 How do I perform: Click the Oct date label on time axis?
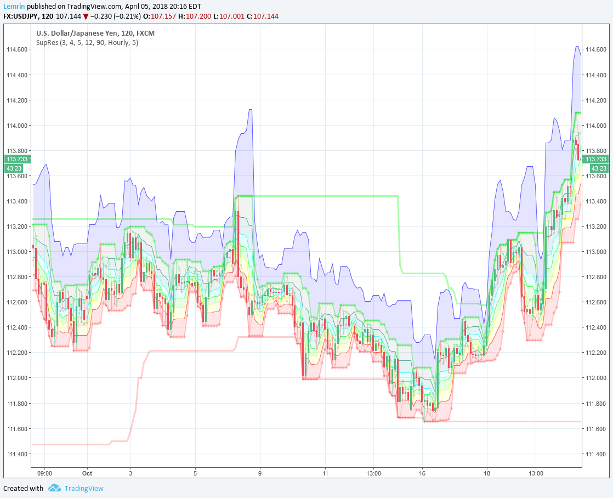(87, 473)
